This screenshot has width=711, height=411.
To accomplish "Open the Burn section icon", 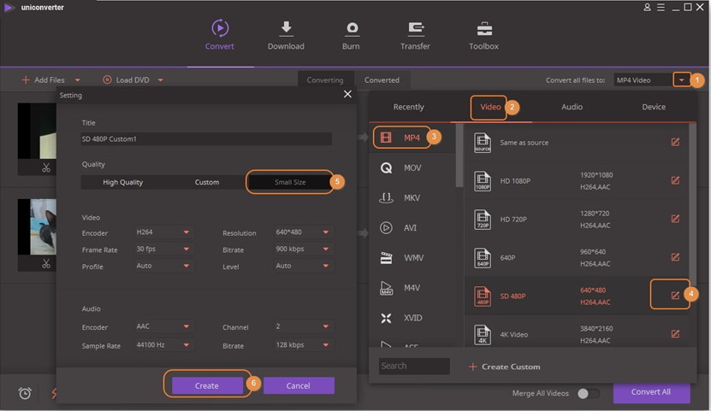I will click(x=352, y=28).
